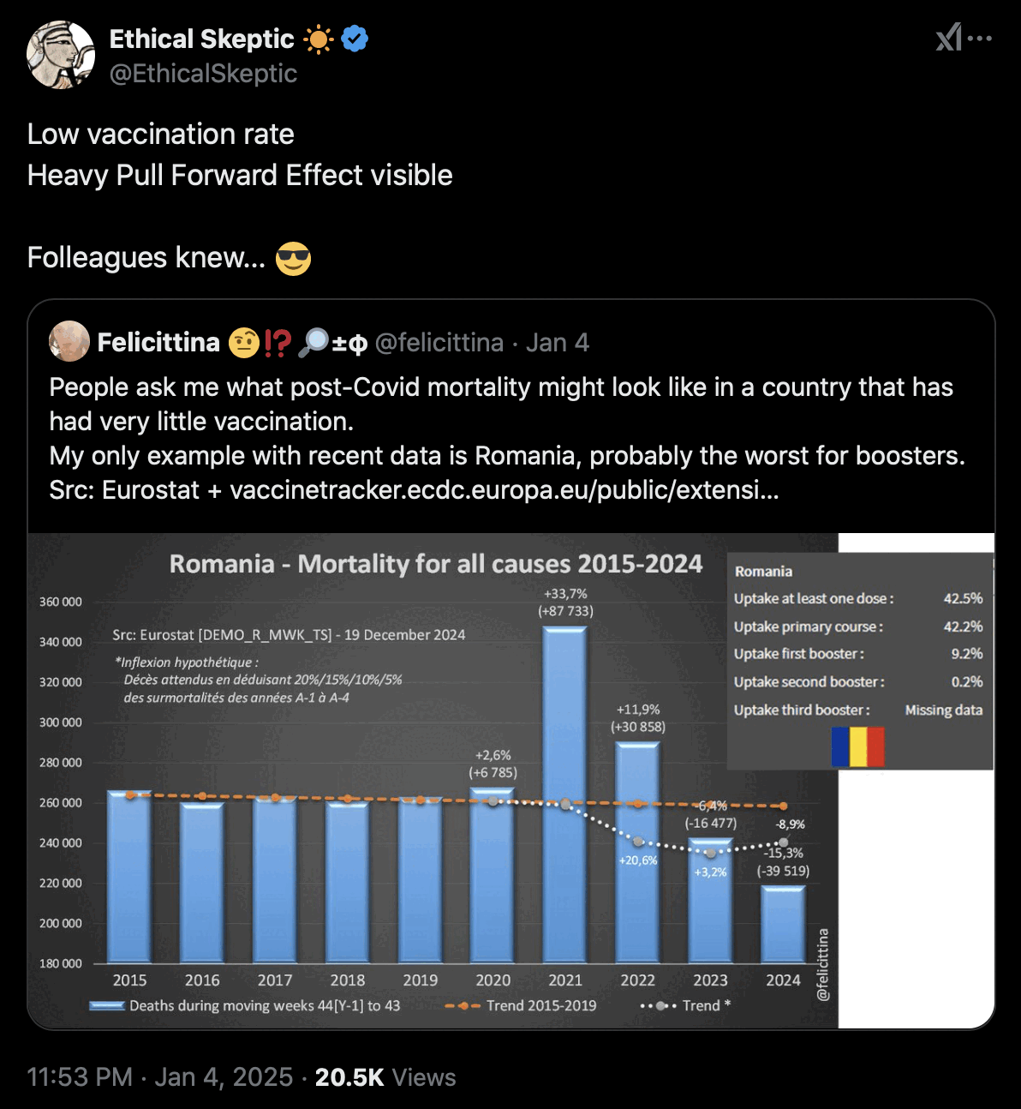Viewport: 1021px width, 1109px height.
Task: Open the three-dot more options menu
Action: (x=980, y=39)
